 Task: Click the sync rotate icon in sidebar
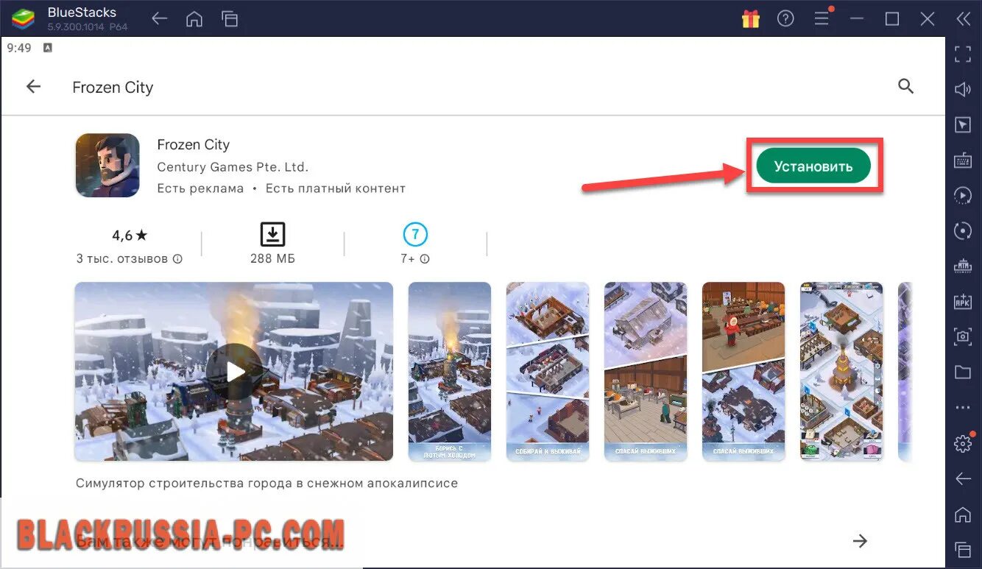pos(963,230)
